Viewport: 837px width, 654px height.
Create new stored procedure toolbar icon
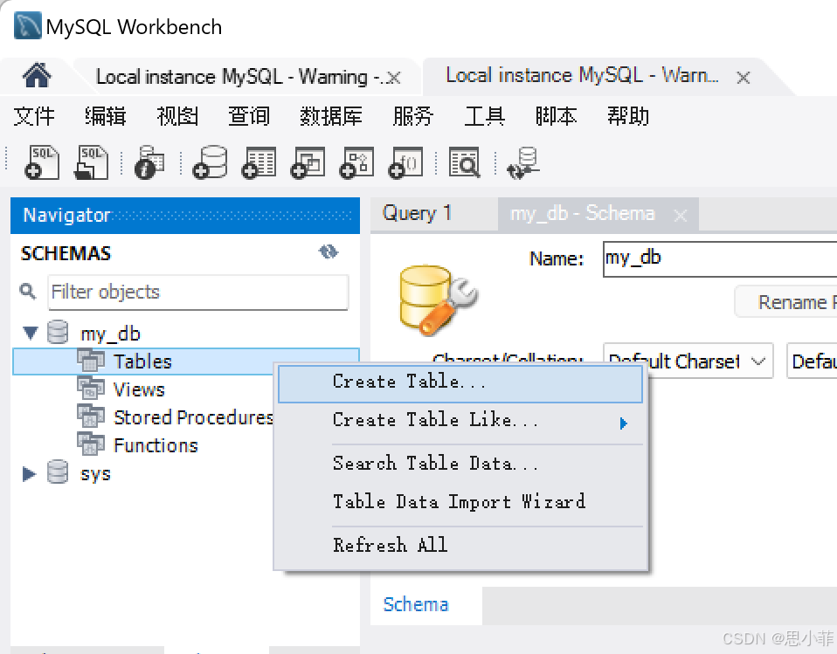click(356, 162)
